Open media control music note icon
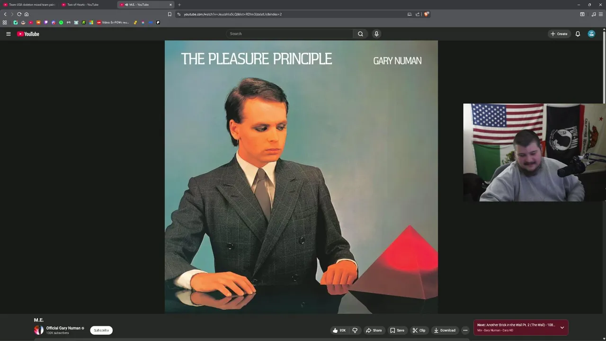Viewport: 606px width, 341px height. click(x=594, y=14)
